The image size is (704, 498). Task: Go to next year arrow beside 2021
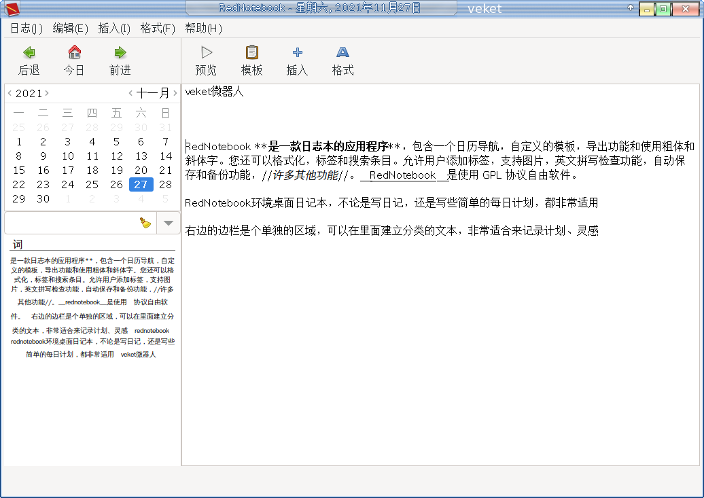tap(47, 93)
